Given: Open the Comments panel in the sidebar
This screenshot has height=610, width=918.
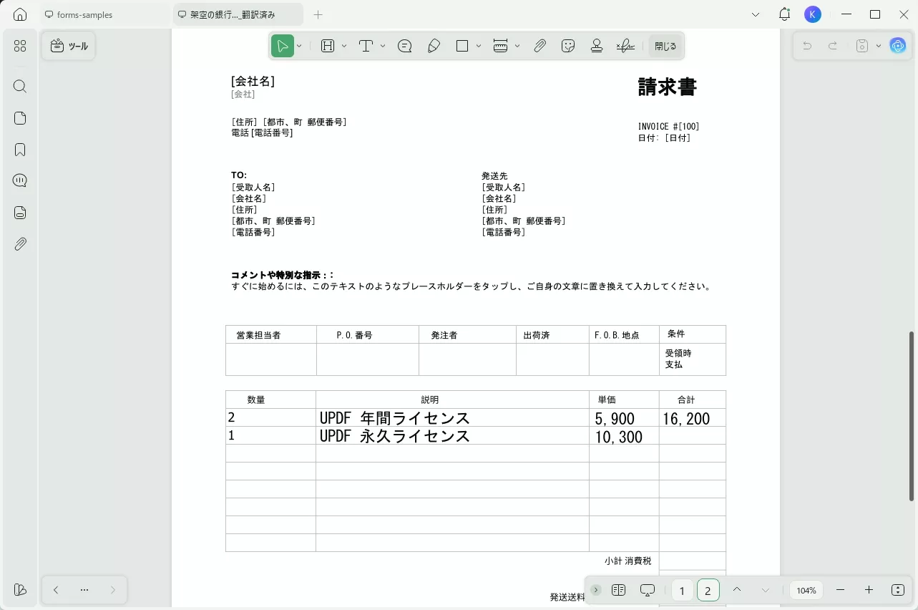Looking at the screenshot, I should (19, 180).
